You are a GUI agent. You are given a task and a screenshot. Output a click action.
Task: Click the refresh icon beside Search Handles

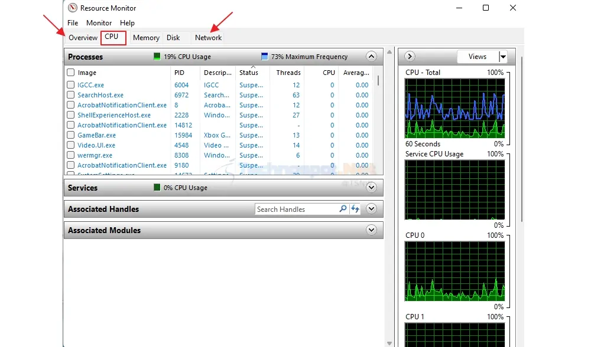[355, 209]
